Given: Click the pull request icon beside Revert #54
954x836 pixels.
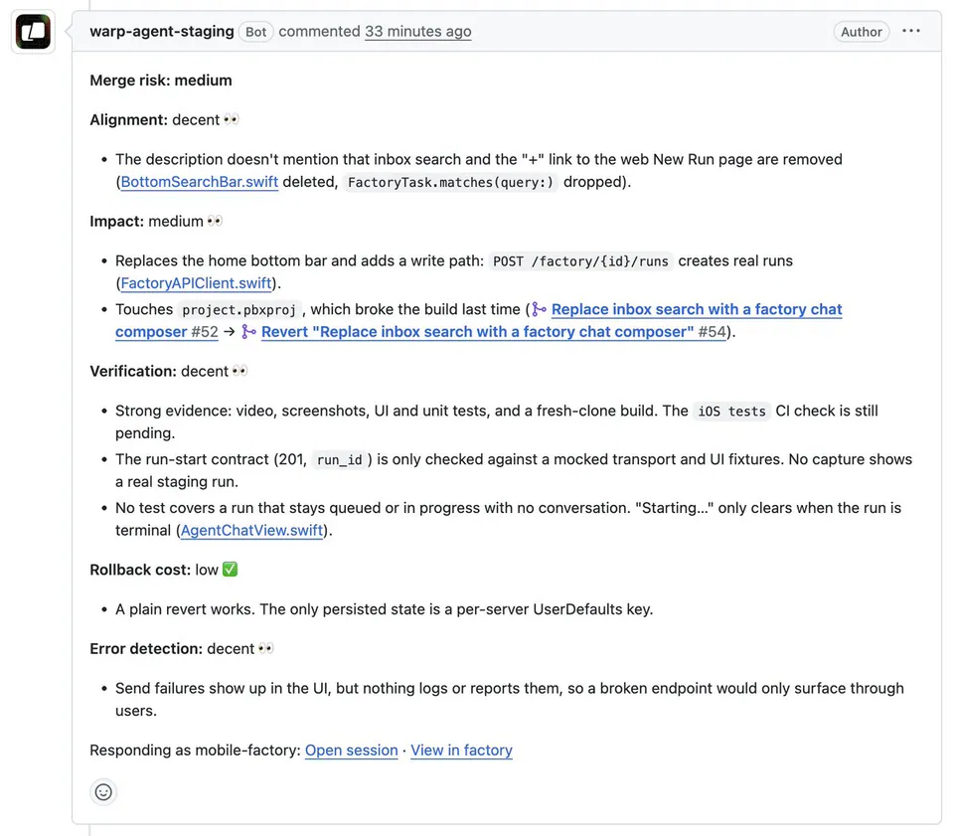Looking at the screenshot, I should click(x=248, y=332).
